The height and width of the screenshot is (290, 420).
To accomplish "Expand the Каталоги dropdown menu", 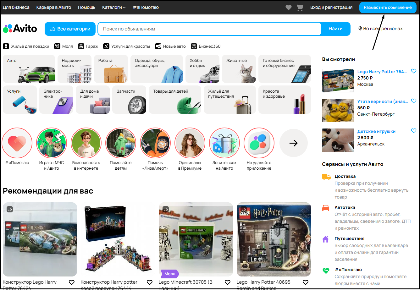I will pyautogui.click(x=114, y=7).
